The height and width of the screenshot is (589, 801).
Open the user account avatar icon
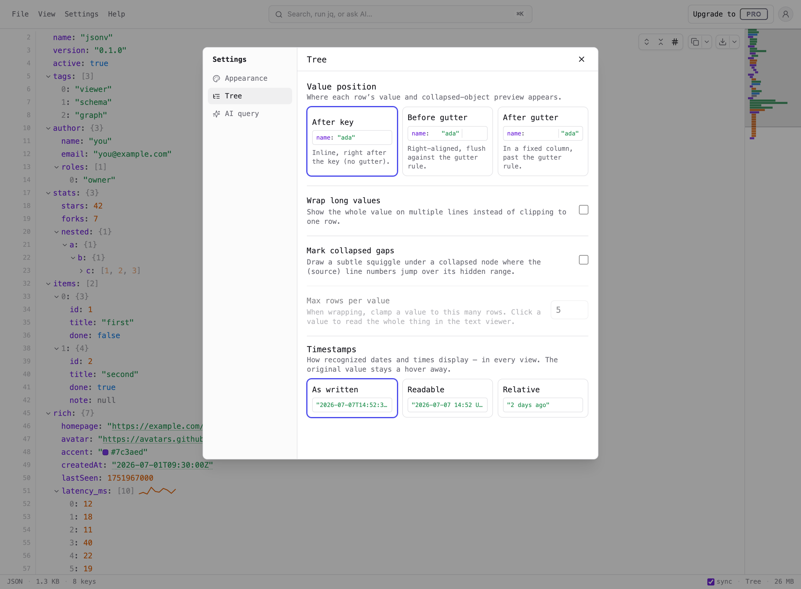click(785, 14)
